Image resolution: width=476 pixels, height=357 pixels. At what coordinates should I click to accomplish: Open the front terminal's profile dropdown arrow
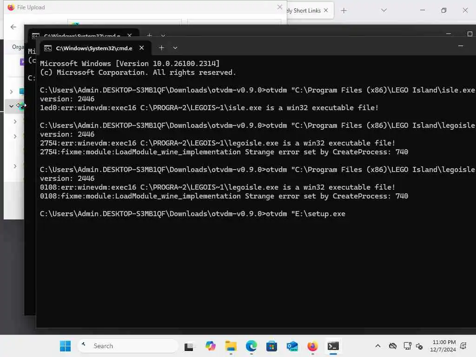[x=175, y=48]
